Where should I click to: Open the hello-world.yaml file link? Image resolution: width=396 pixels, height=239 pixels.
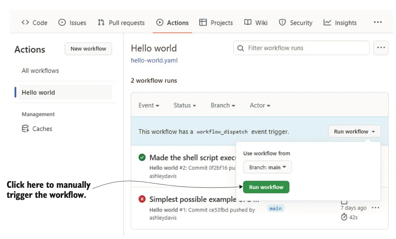pos(154,61)
